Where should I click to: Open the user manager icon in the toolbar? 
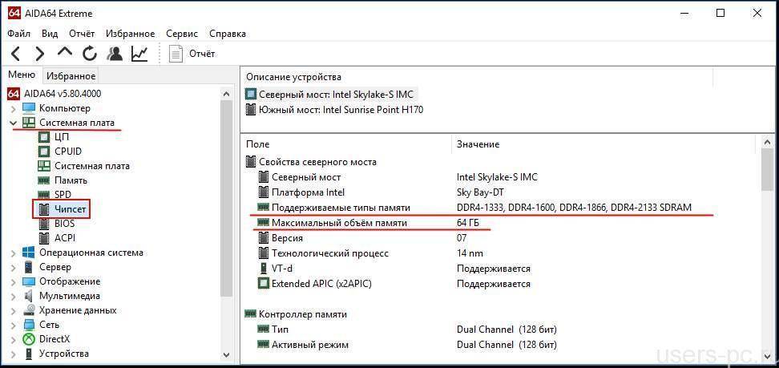click(115, 53)
